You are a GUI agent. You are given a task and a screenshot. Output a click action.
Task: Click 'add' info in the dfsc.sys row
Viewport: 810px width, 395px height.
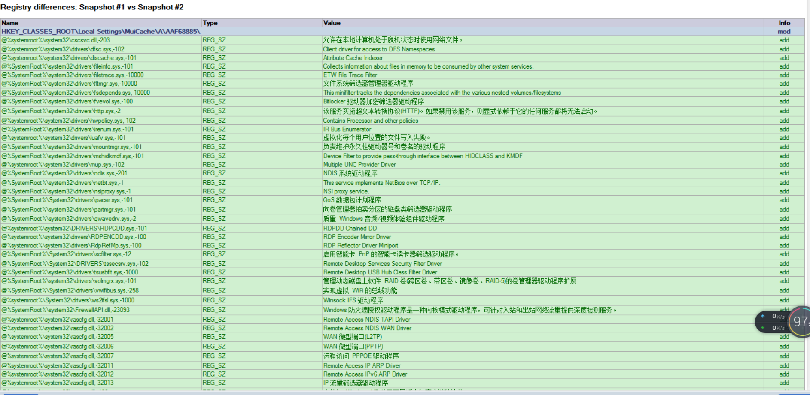click(x=784, y=49)
